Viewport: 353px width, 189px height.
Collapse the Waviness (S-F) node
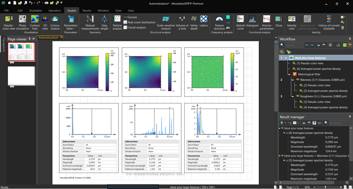point(293,80)
